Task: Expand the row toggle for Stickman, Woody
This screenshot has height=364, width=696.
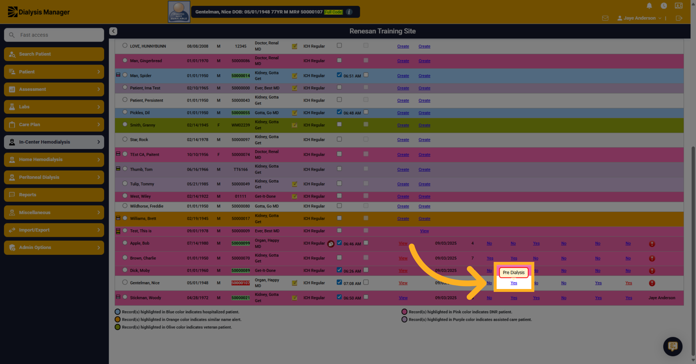Action: pos(118,297)
